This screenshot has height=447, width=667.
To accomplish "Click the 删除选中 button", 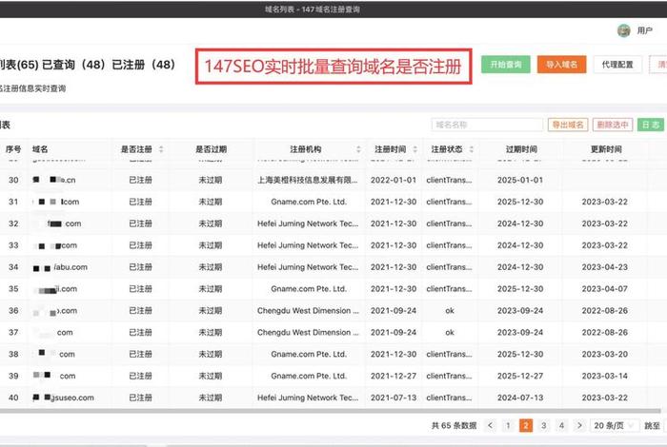I will point(613,125).
